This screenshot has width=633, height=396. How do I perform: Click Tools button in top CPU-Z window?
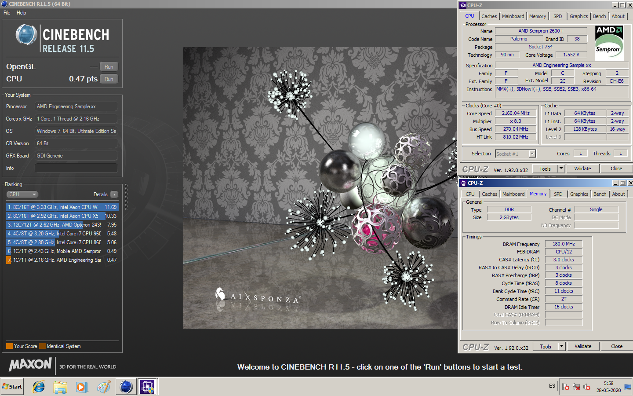[x=545, y=169]
